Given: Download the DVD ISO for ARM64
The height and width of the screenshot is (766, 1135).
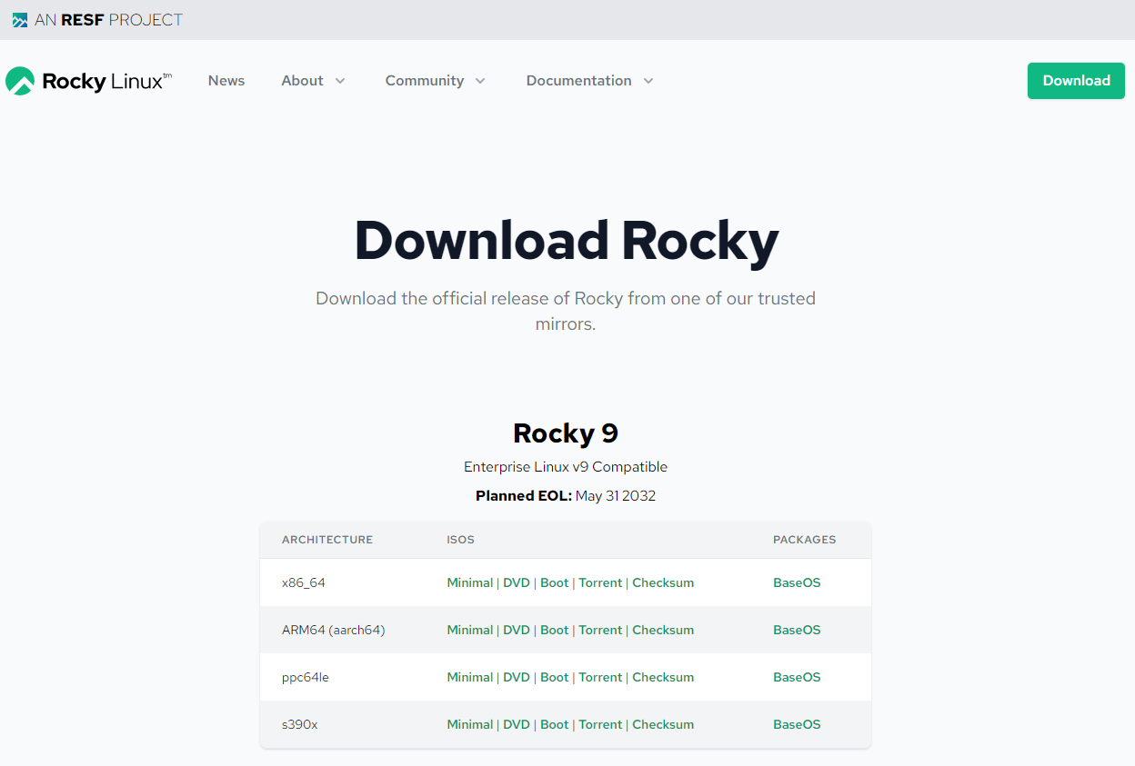Looking at the screenshot, I should pyautogui.click(x=517, y=630).
